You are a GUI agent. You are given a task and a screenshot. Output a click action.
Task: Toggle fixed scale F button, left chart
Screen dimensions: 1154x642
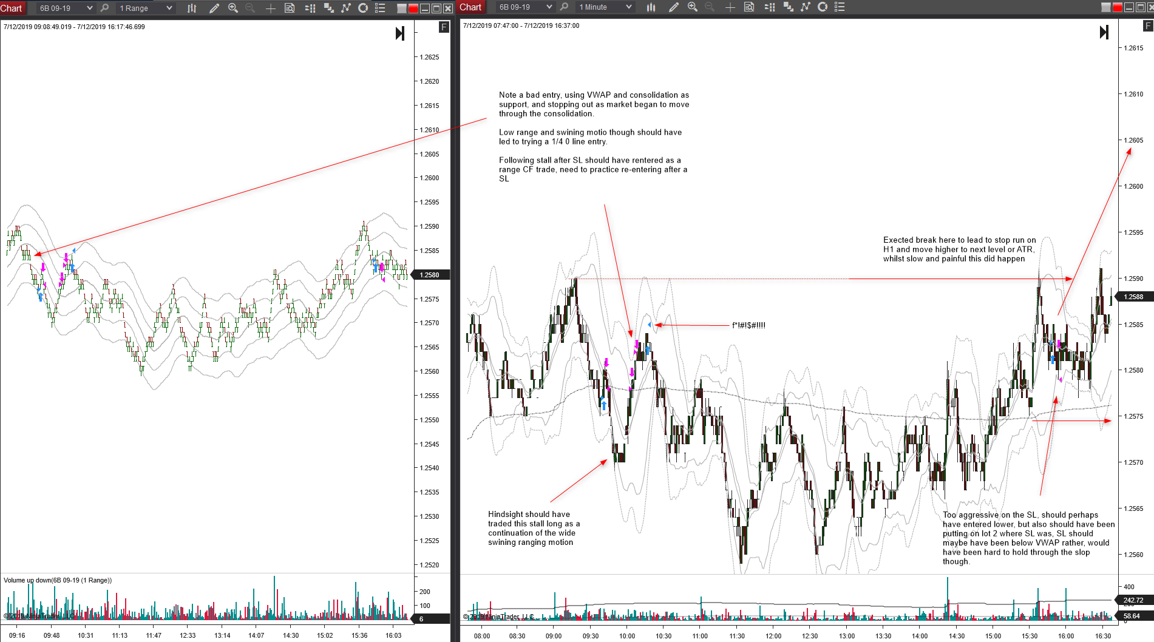pyautogui.click(x=444, y=27)
